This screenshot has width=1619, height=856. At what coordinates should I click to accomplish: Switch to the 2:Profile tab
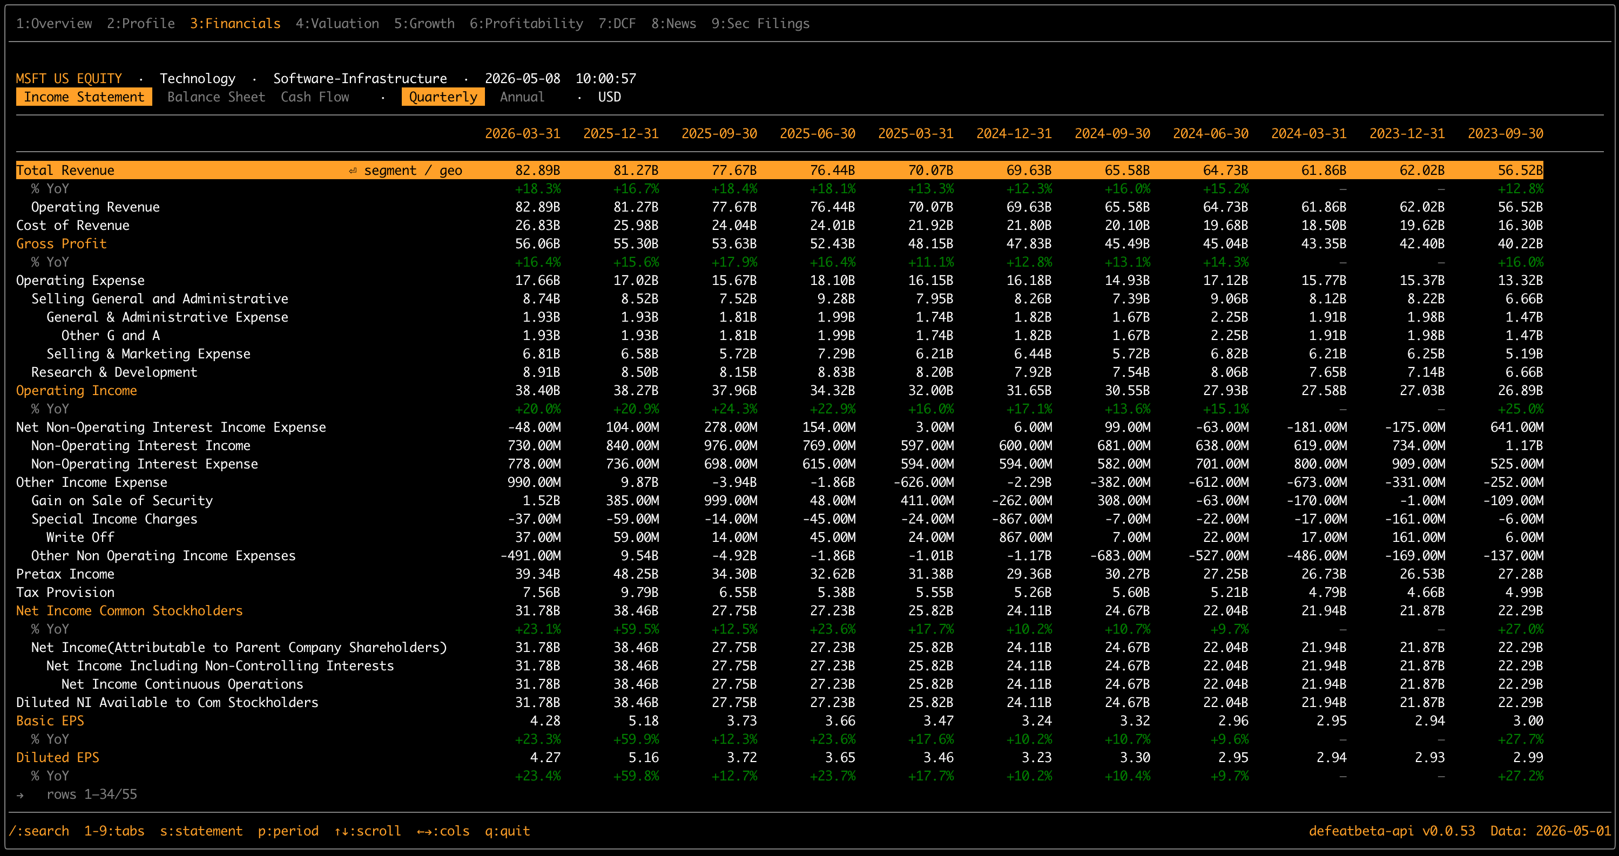141,23
